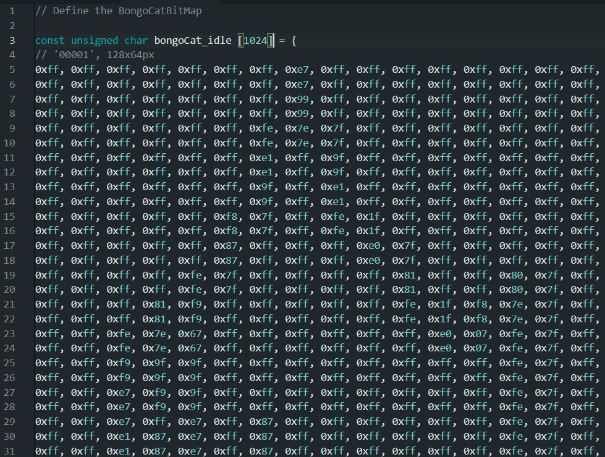Click the "0x1f" value on line 15
This screenshot has width=605, height=457.
click(368, 216)
